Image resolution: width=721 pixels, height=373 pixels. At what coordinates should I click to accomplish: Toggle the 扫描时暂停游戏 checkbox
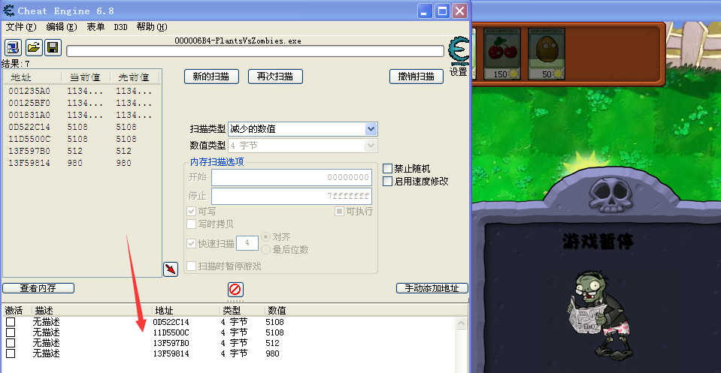[x=191, y=266]
